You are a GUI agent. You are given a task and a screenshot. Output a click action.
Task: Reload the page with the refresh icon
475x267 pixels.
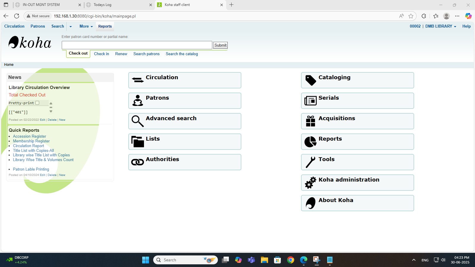[x=17, y=16]
